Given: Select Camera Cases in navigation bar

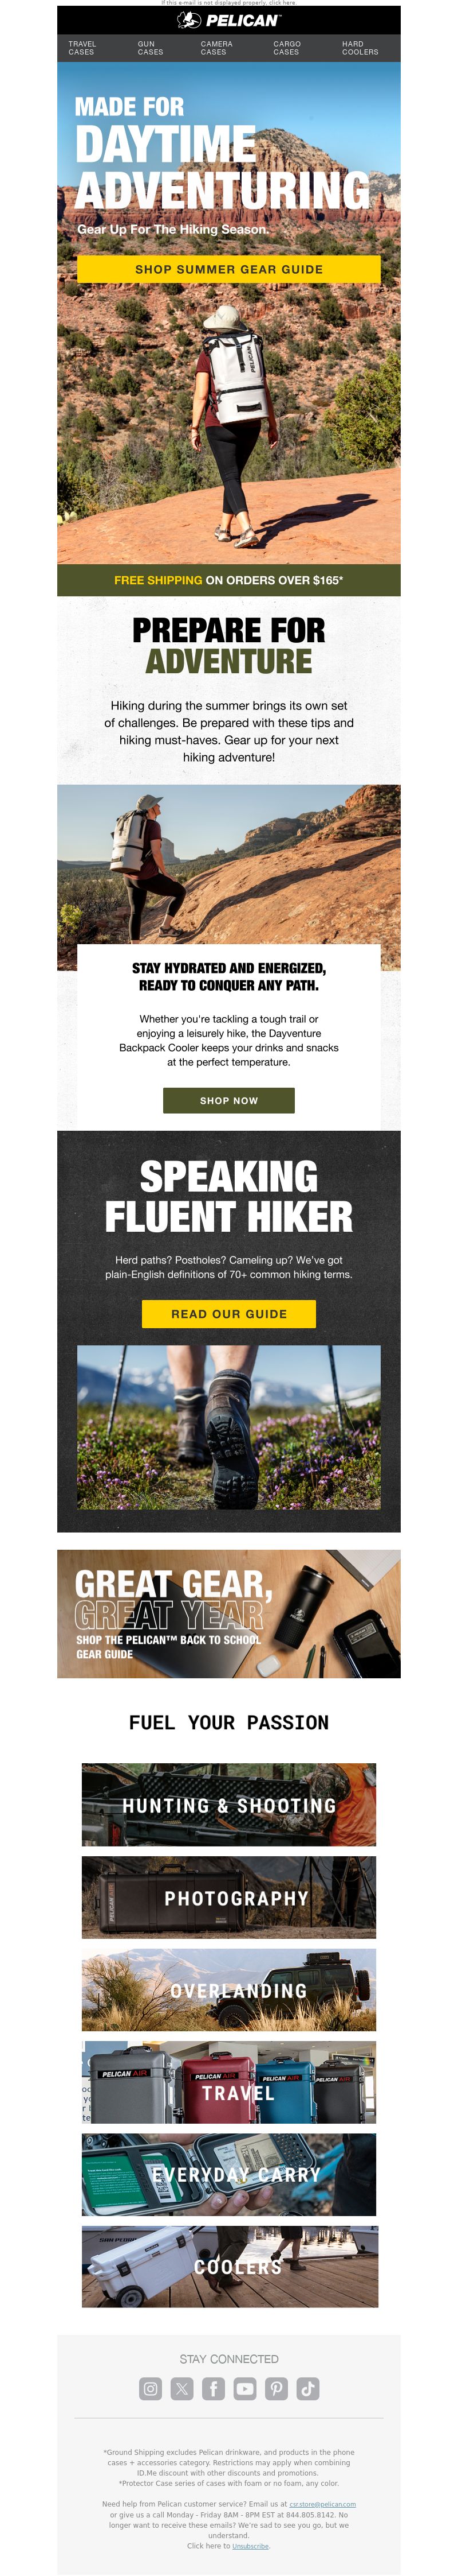Looking at the screenshot, I should [x=215, y=48].
